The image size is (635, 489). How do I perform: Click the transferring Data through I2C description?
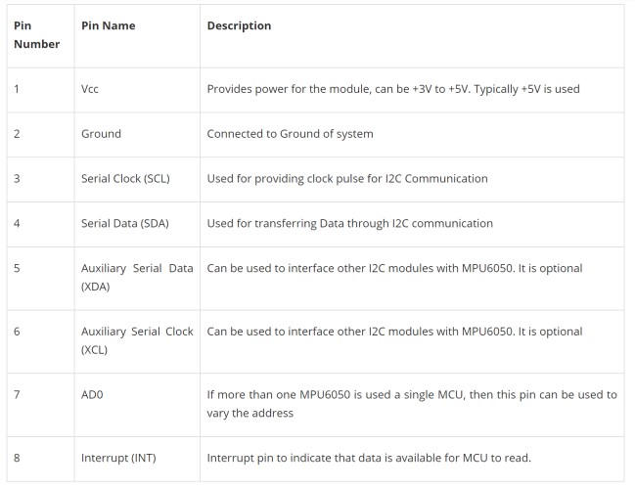[x=349, y=223]
